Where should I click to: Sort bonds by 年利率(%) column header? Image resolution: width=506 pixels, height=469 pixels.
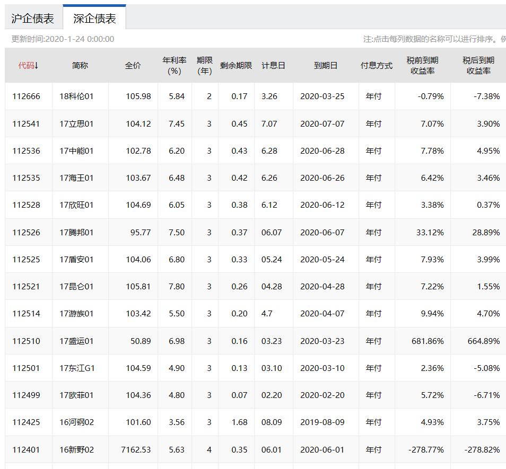(x=175, y=65)
